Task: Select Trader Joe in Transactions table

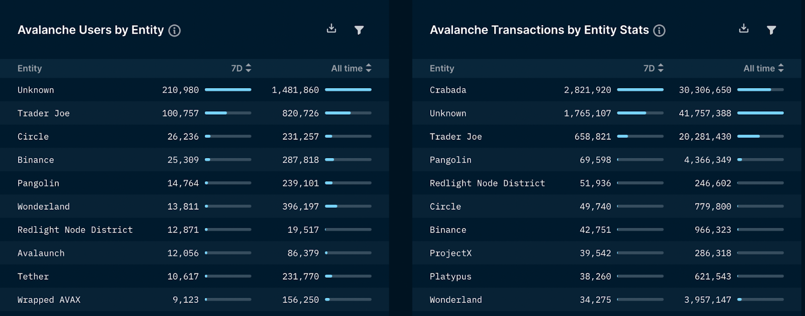Action: click(x=456, y=137)
